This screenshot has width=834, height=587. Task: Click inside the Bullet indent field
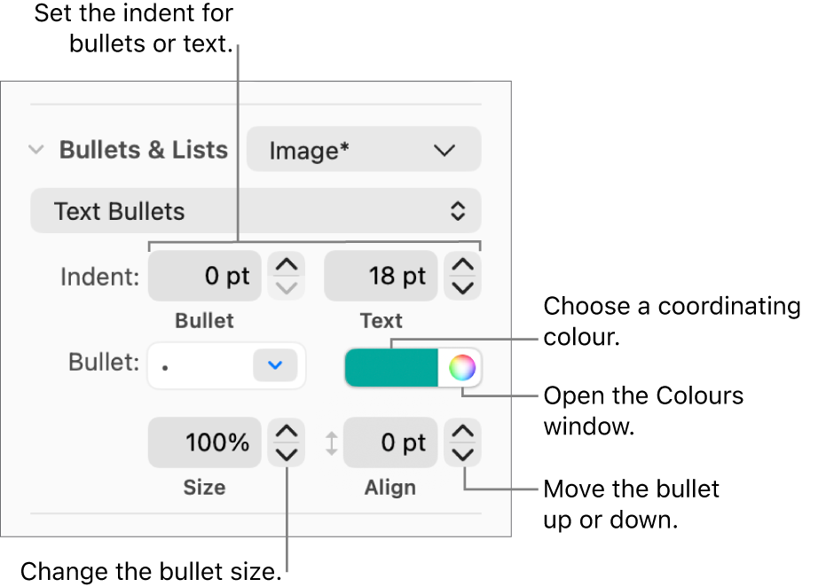[204, 276]
